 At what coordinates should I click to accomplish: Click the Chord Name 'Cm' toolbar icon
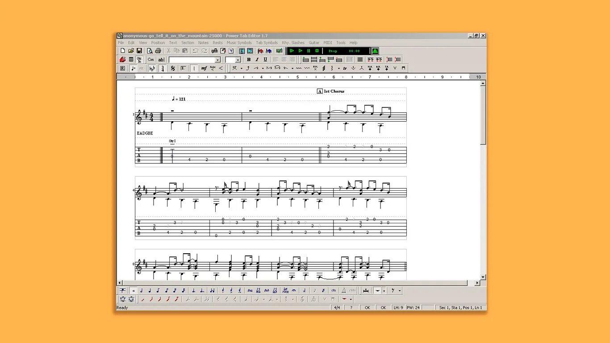150,59
